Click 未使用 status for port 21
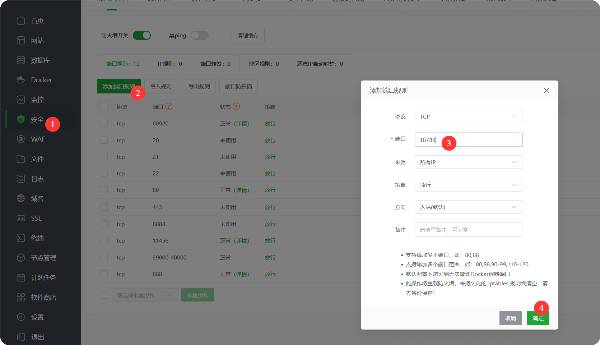Screen dimensions: 600x345 pos(228,157)
